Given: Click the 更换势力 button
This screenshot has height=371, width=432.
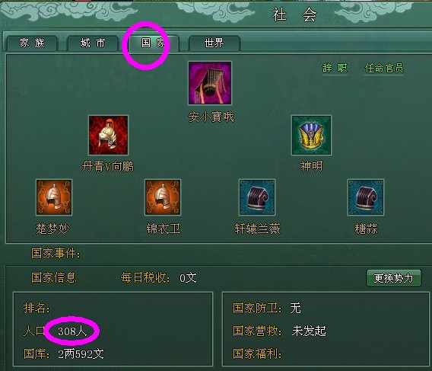Looking at the screenshot, I should [x=394, y=278].
